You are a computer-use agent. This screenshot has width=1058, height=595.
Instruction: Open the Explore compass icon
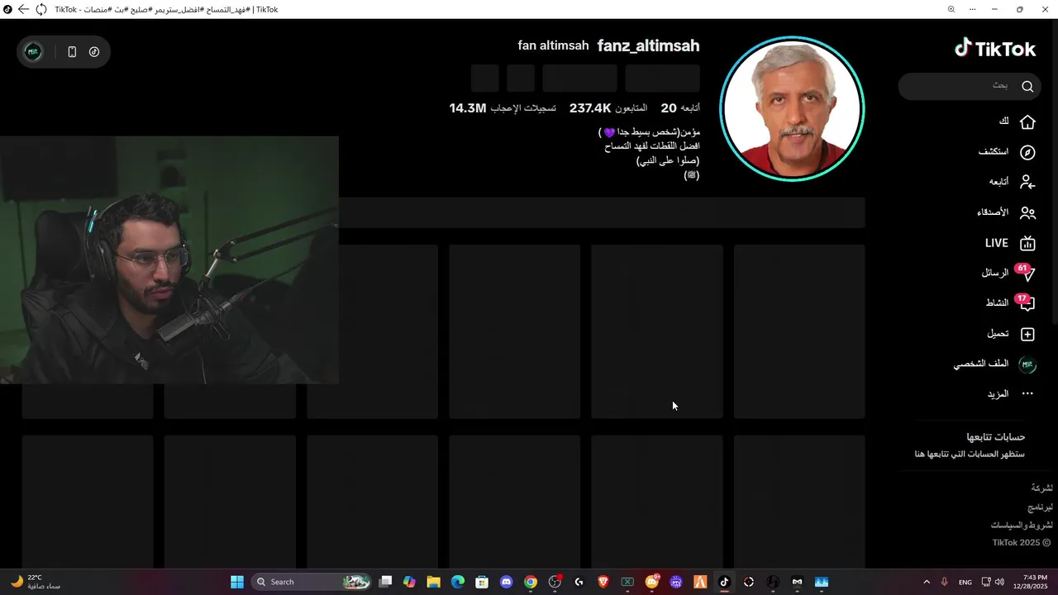coord(1027,152)
